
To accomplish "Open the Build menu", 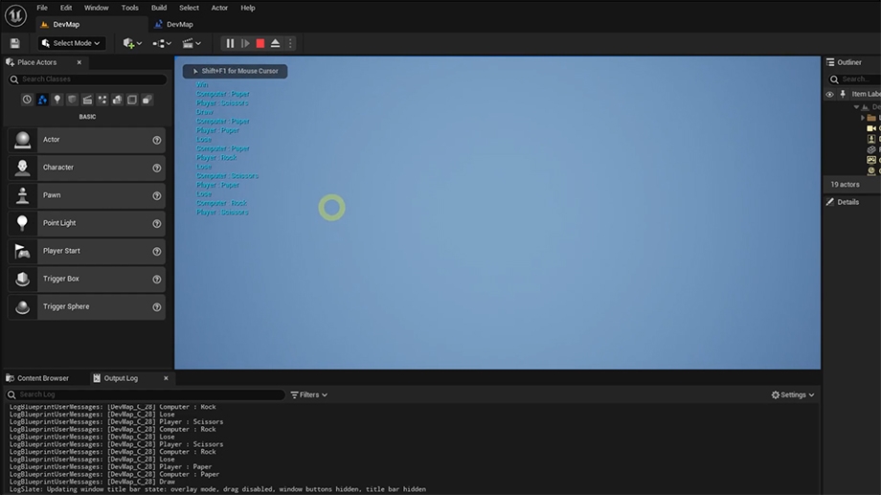I will pyautogui.click(x=159, y=8).
